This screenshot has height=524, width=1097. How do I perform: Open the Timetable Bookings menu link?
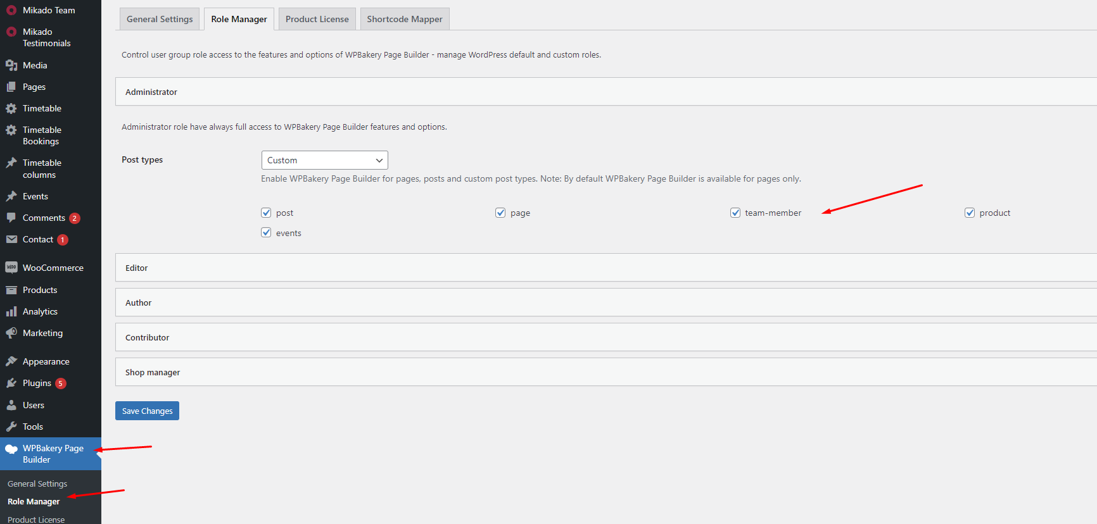(x=42, y=135)
